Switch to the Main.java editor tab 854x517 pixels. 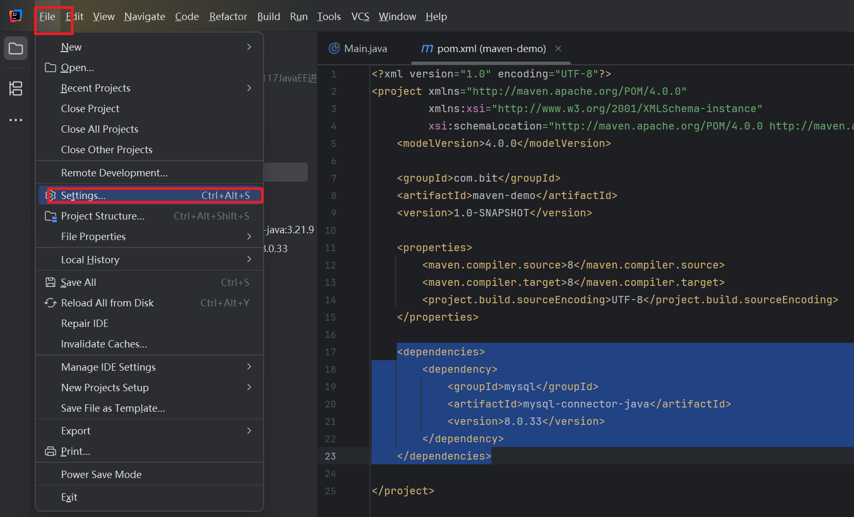(358, 48)
